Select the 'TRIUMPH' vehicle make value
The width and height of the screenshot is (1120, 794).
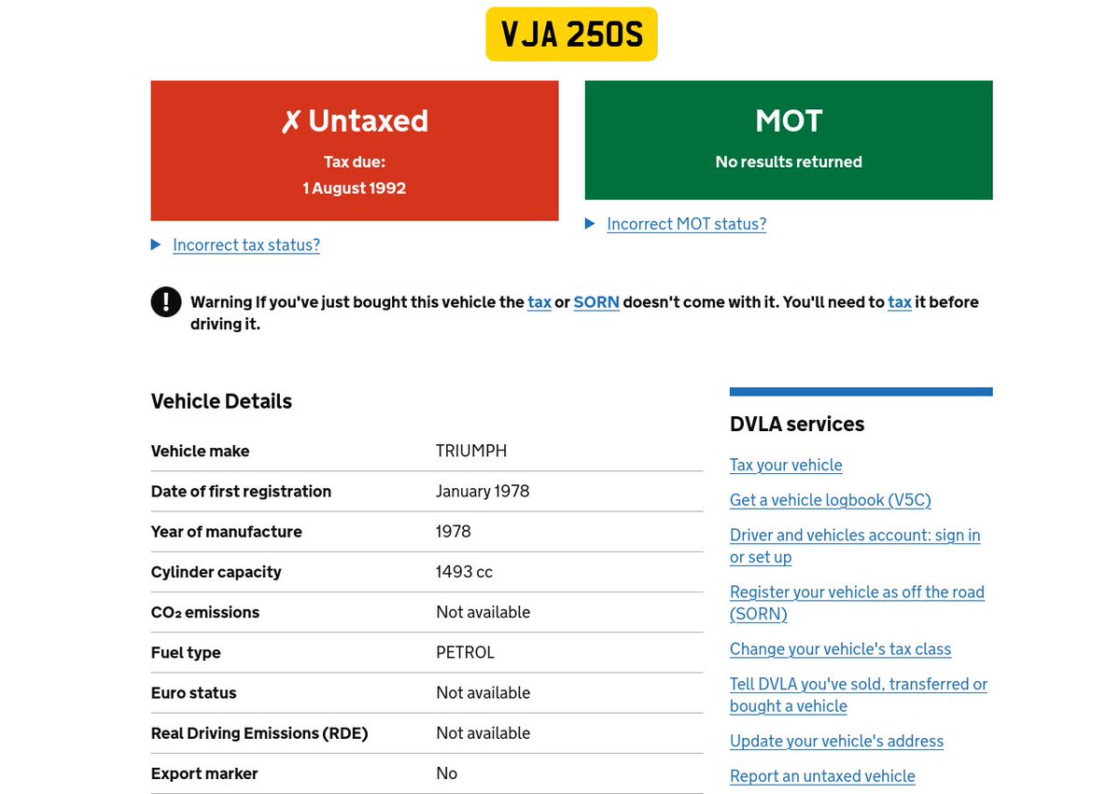pyautogui.click(x=471, y=451)
